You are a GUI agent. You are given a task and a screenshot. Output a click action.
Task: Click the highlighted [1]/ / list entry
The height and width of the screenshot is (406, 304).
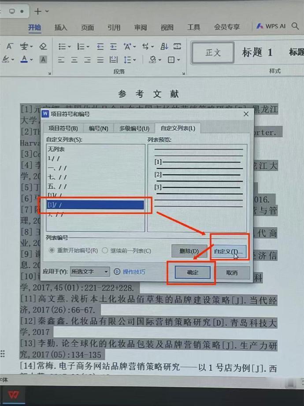click(x=95, y=205)
